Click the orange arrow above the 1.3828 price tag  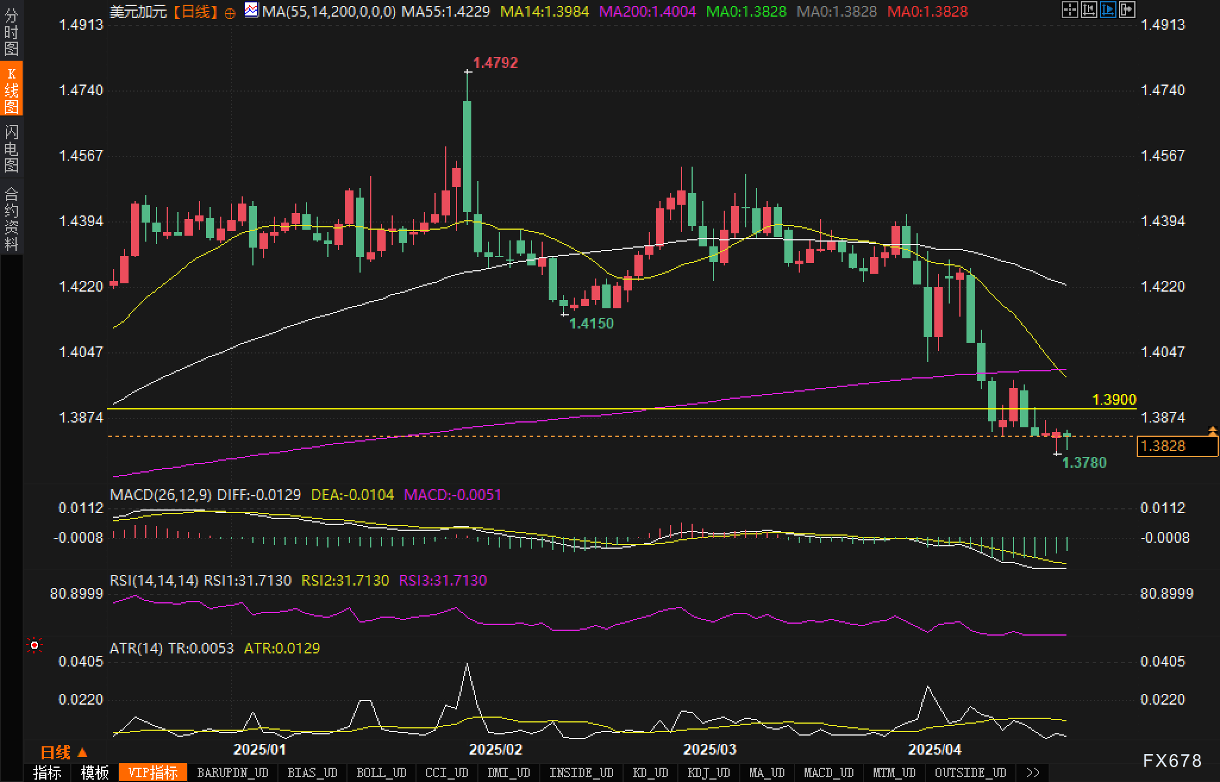click(x=1212, y=431)
